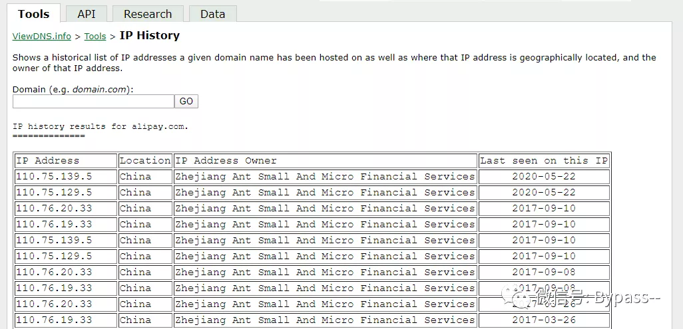Select the 'IP history results for alipay.com.' line
Viewport: 683px width, 329px height.
tap(100, 127)
